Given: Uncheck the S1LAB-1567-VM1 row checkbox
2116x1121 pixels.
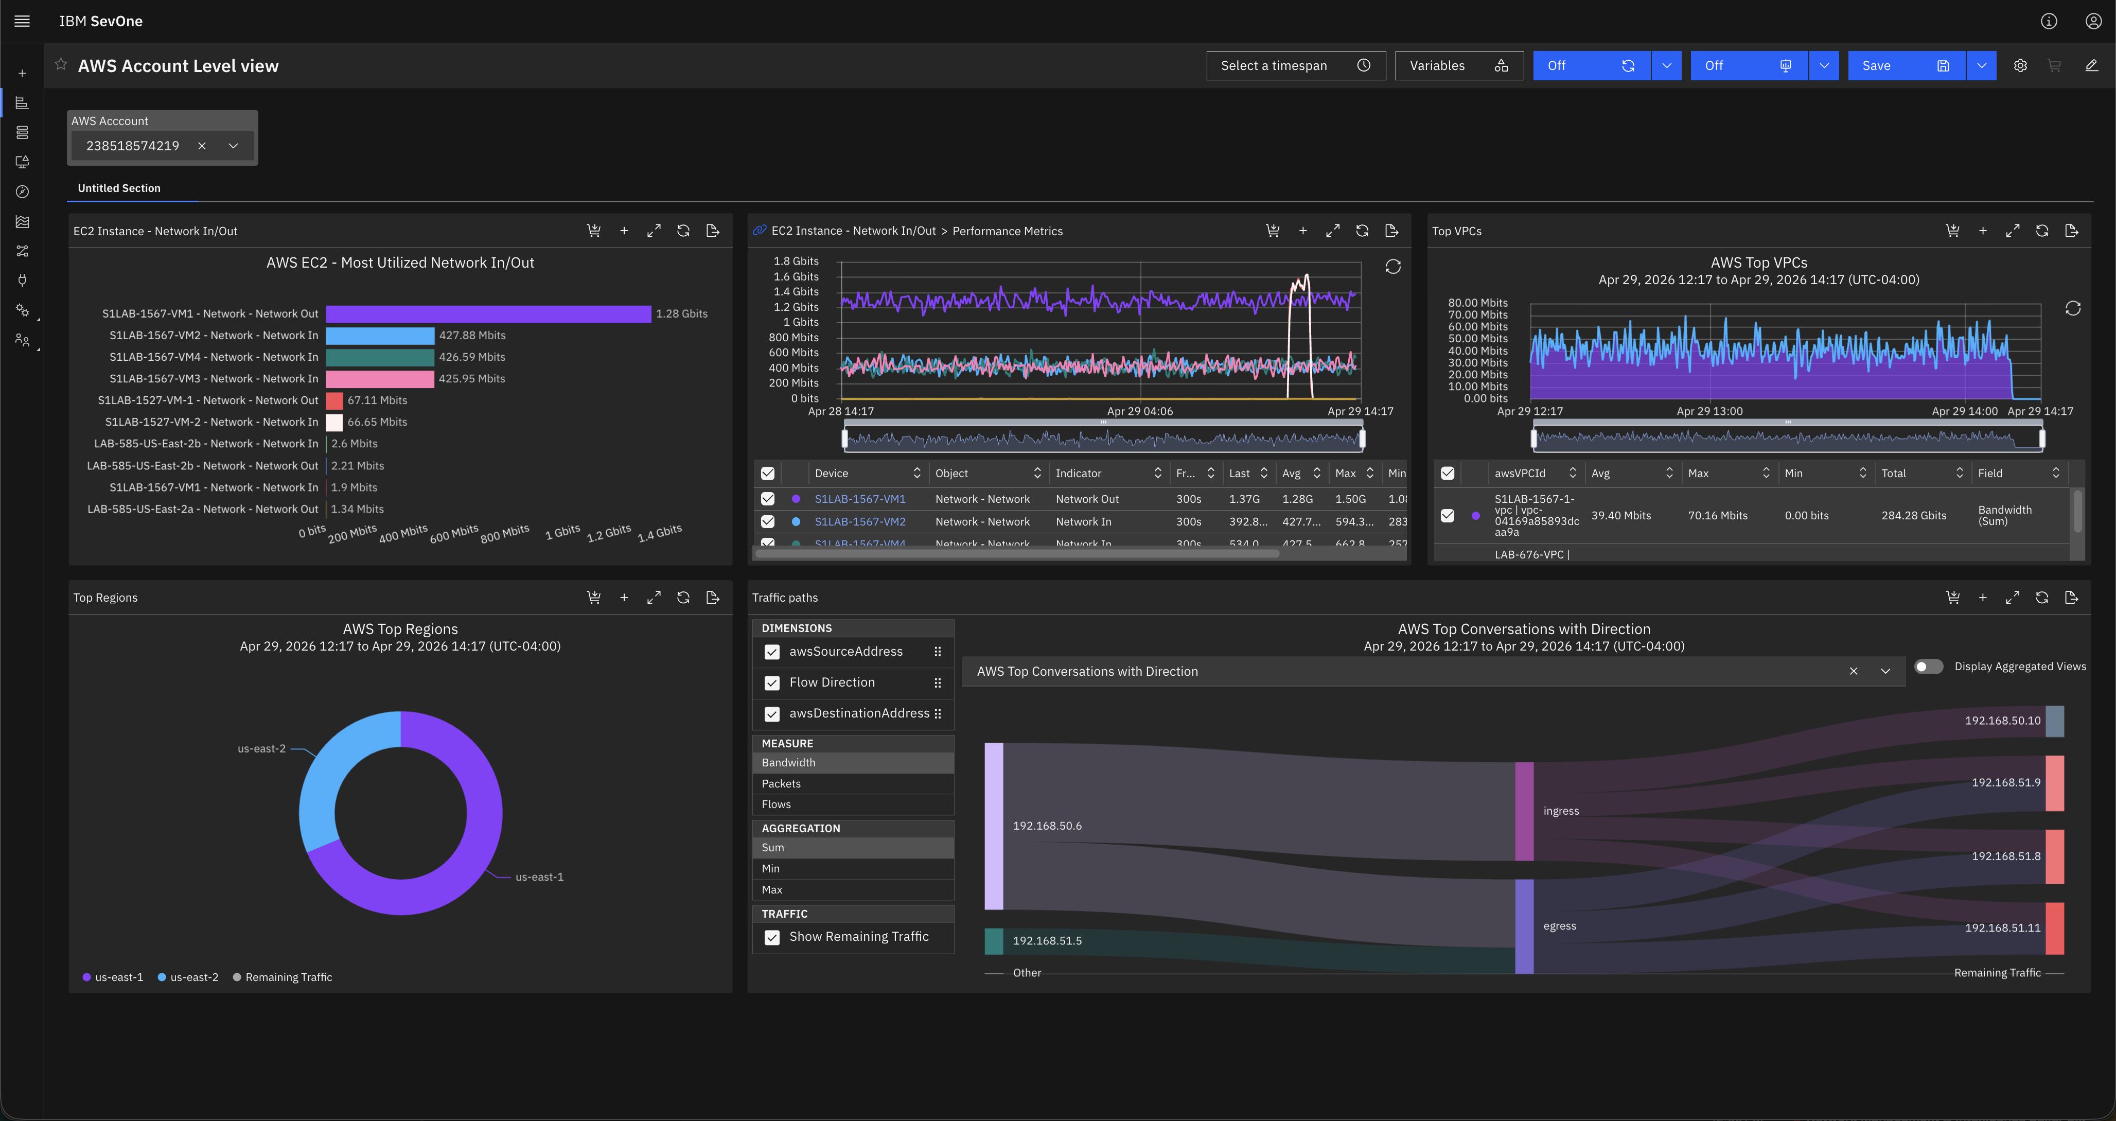Looking at the screenshot, I should (x=767, y=499).
